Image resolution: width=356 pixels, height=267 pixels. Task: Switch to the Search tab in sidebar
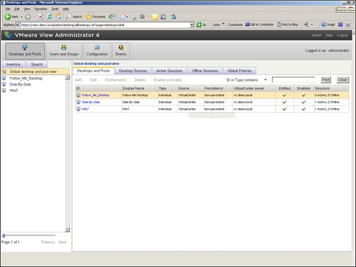37,65
